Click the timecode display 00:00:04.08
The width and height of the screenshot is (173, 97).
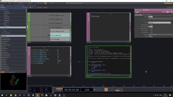pyautogui.click(x=72, y=90)
